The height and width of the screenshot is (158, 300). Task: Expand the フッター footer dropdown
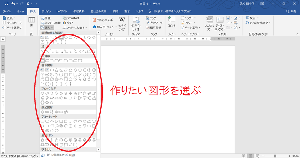tap(188, 23)
